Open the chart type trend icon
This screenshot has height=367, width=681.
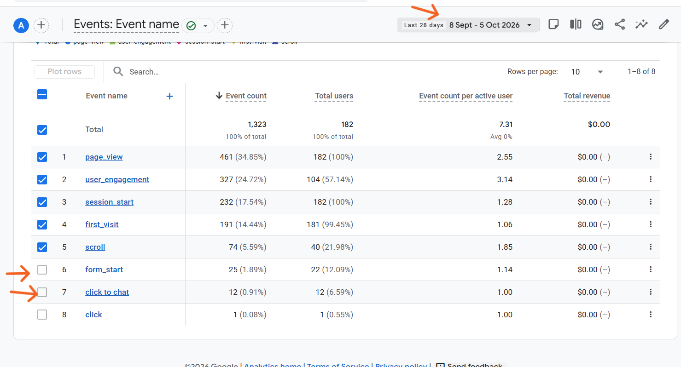(598, 24)
